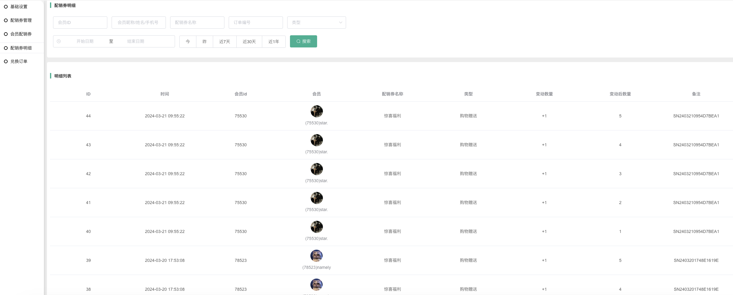Click member avatar in row ID 43

(x=316, y=140)
